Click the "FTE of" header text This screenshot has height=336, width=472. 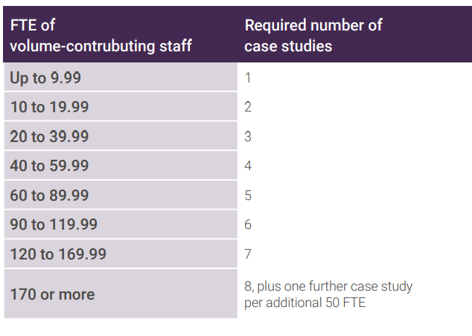tap(33, 25)
